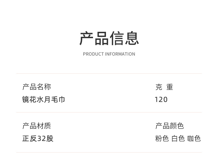Click '信息' in the large heading
Viewport: 218px width, 164px height.
(124, 38)
